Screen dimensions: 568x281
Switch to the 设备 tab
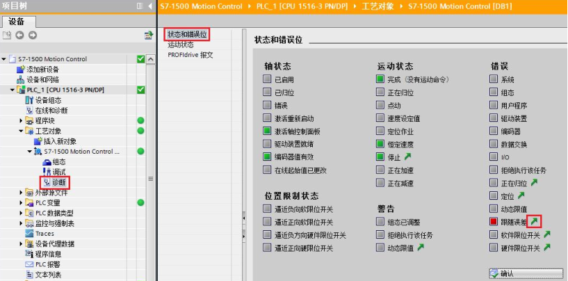[x=17, y=21]
